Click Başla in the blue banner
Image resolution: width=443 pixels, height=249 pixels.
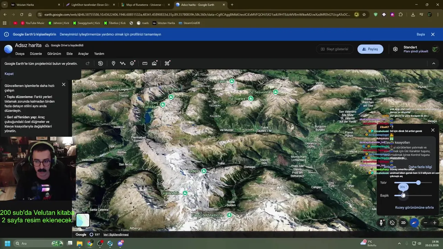421,35
